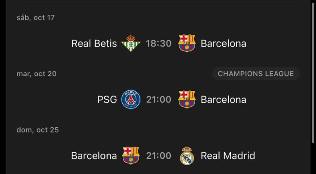Open Barcelona name in the oct 17 match
The height and width of the screenshot is (174, 316).
pyautogui.click(x=223, y=43)
